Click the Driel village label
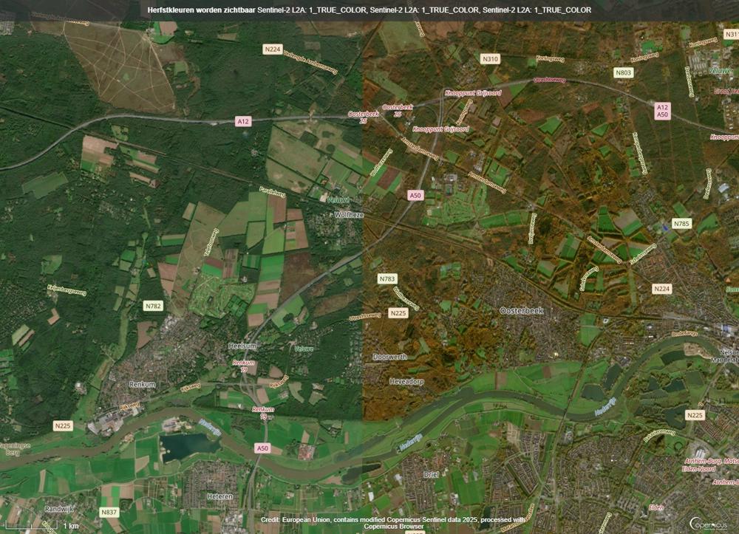Viewport: 739px width, 534px height. [432, 473]
